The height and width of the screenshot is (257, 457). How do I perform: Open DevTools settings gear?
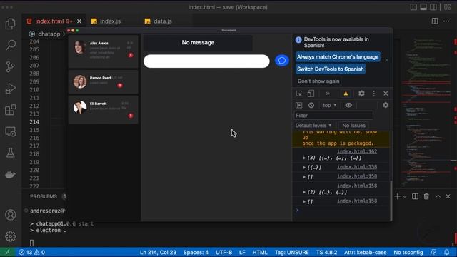click(x=361, y=94)
